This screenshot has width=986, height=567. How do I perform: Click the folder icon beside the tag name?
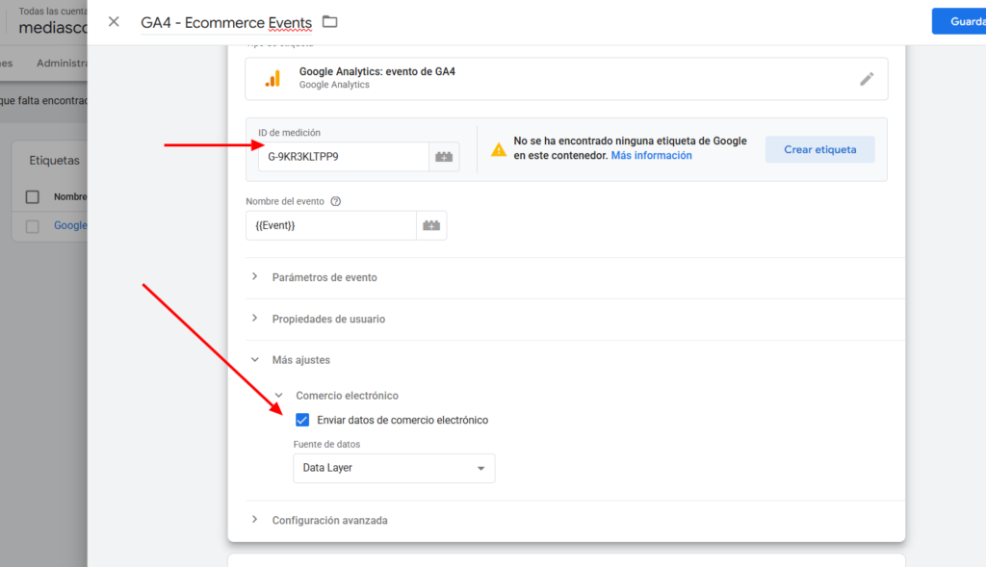330,21
